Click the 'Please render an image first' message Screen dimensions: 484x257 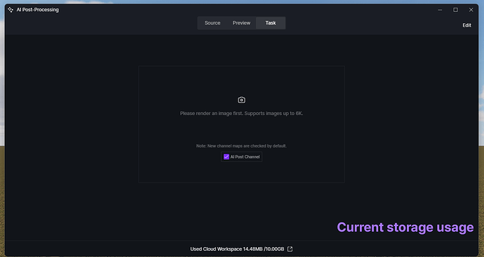pyautogui.click(x=211, y=113)
